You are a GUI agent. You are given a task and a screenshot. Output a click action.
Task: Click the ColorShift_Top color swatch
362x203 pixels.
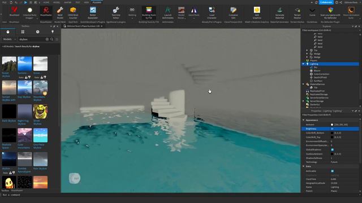click(x=332, y=137)
